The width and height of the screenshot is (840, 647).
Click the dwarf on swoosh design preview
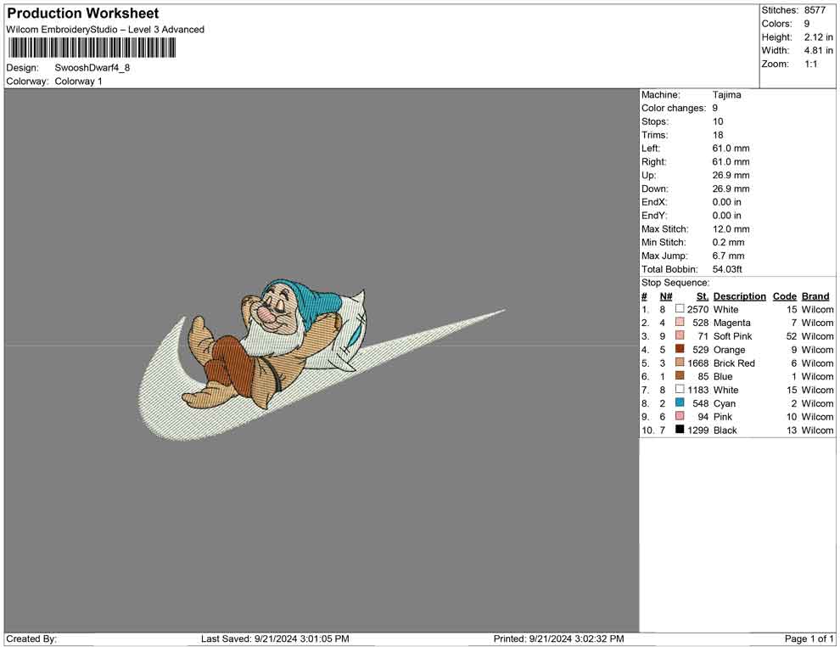coord(322,360)
